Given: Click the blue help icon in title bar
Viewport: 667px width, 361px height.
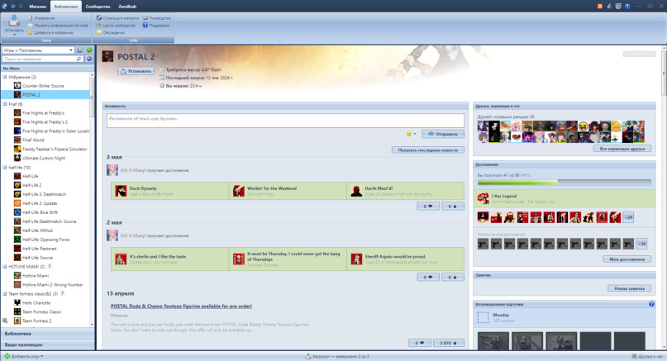Looking at the screenshot, I should click(x=627, y=7).
